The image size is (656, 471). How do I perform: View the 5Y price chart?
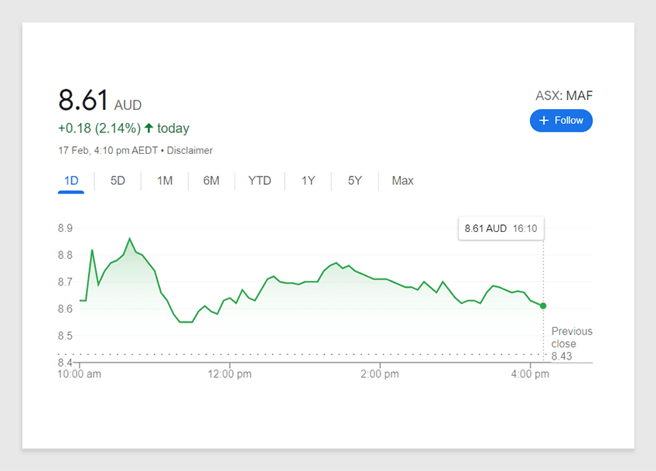click(x=354, y=181)
